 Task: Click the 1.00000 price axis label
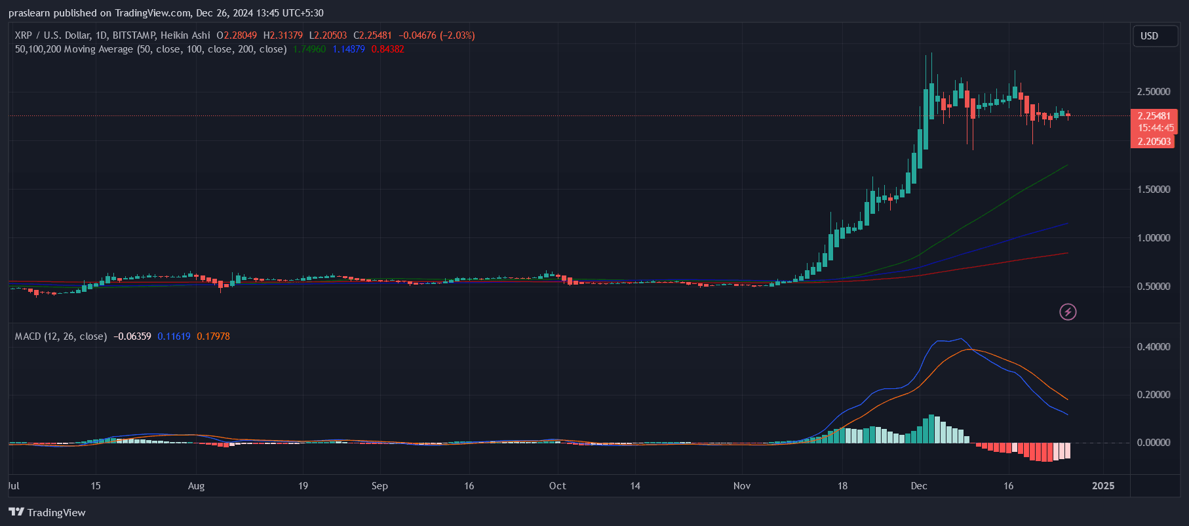click(1154, 238)
